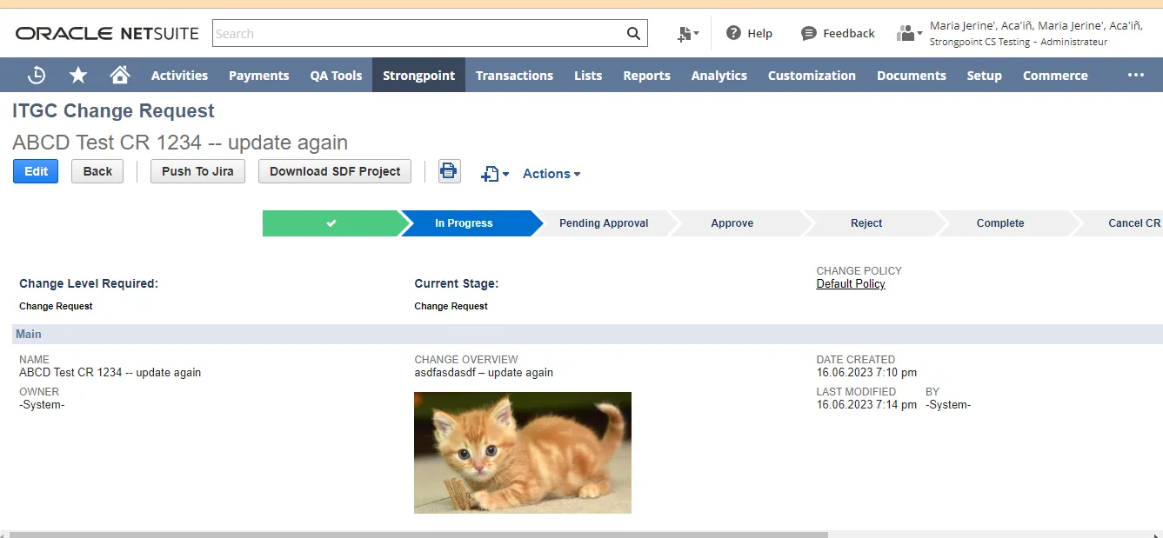Open the Reports menu
The image size is (1163, 538).
click(646, 76)
